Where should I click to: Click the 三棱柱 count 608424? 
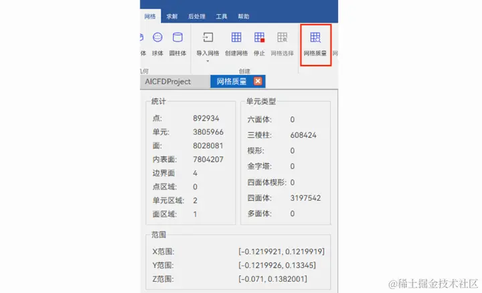coord(303,135)
